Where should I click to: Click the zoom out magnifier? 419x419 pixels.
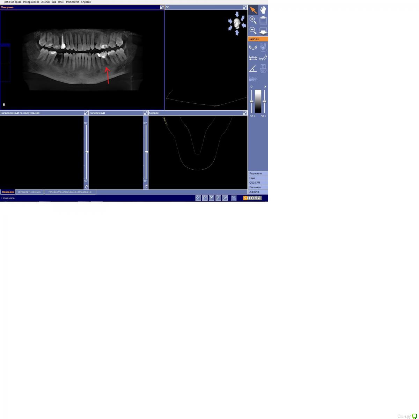pos(253,31)
